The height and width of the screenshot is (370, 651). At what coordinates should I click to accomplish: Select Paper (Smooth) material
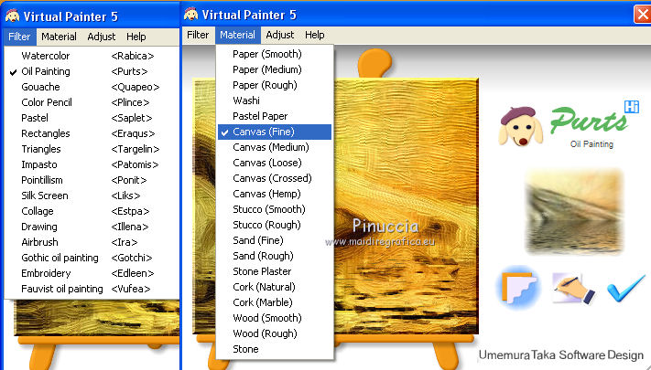coord(275,54)
